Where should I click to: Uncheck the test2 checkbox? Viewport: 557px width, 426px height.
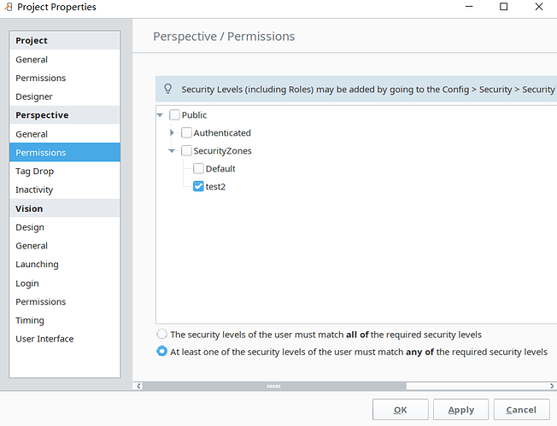(x=198, y=186)
